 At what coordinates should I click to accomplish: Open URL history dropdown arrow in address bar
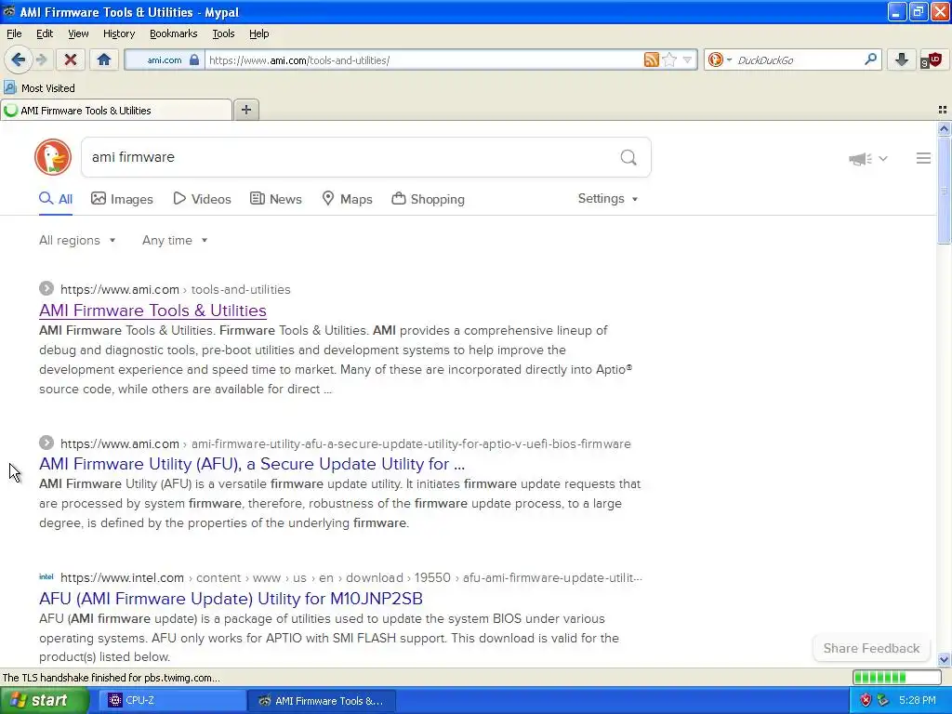[x=687, y=59]
